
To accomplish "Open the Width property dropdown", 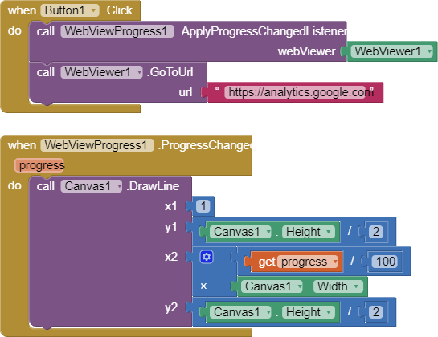I will tap(338, 286).
